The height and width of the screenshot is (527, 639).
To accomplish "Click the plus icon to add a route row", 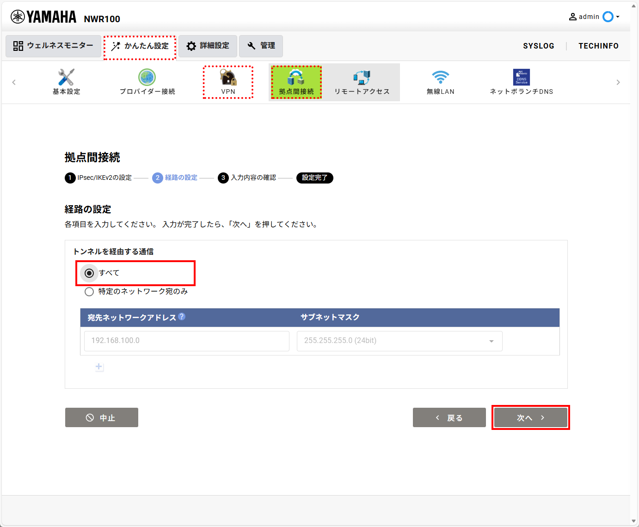I will pos(99,367).
